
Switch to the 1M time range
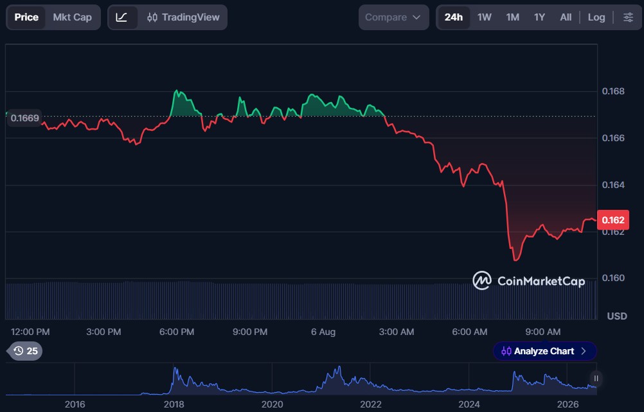(x=513, y=17)
